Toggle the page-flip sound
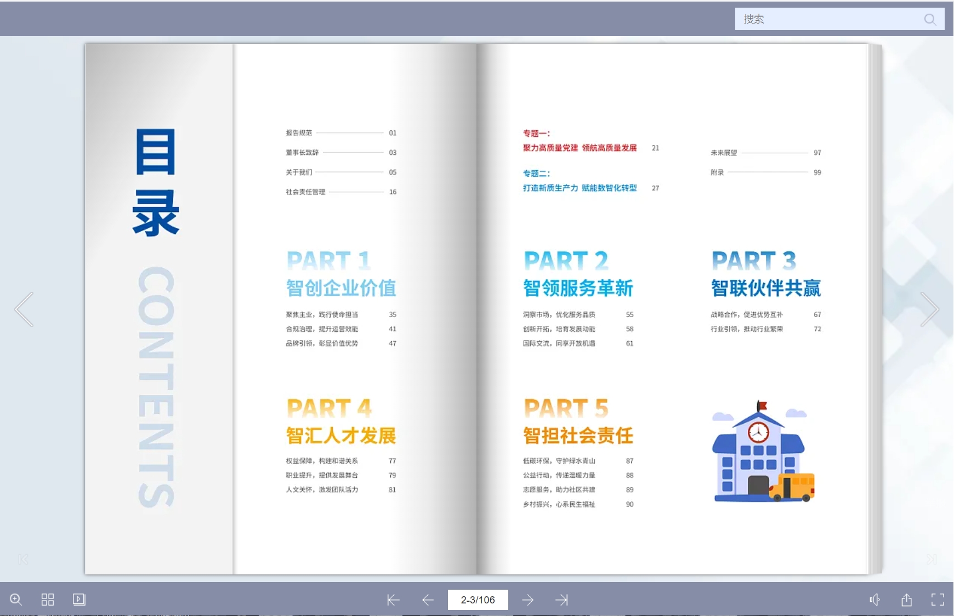This screenshot has width=954, height=616. click(x=875, y=600)
